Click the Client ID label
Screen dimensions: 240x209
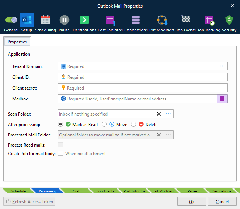(21, 77)
